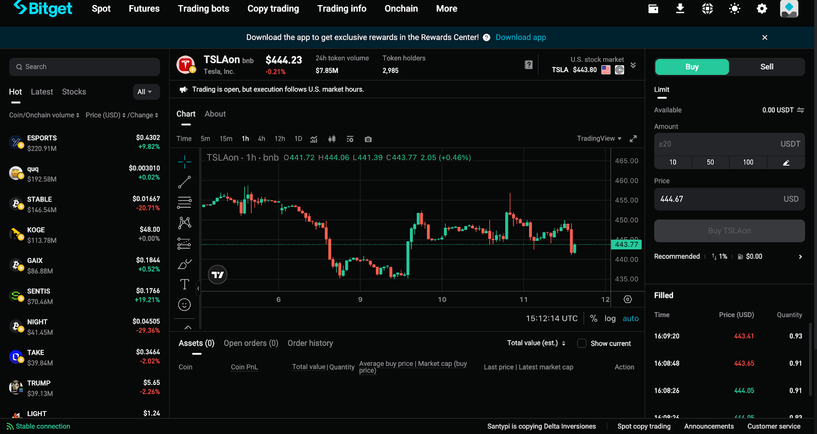Click the tutorial guide icon near U.S. stock market
Screen dimensions: 817x434
pos(528,65)
